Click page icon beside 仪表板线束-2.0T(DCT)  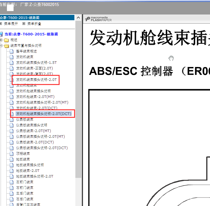pos(12,142)
